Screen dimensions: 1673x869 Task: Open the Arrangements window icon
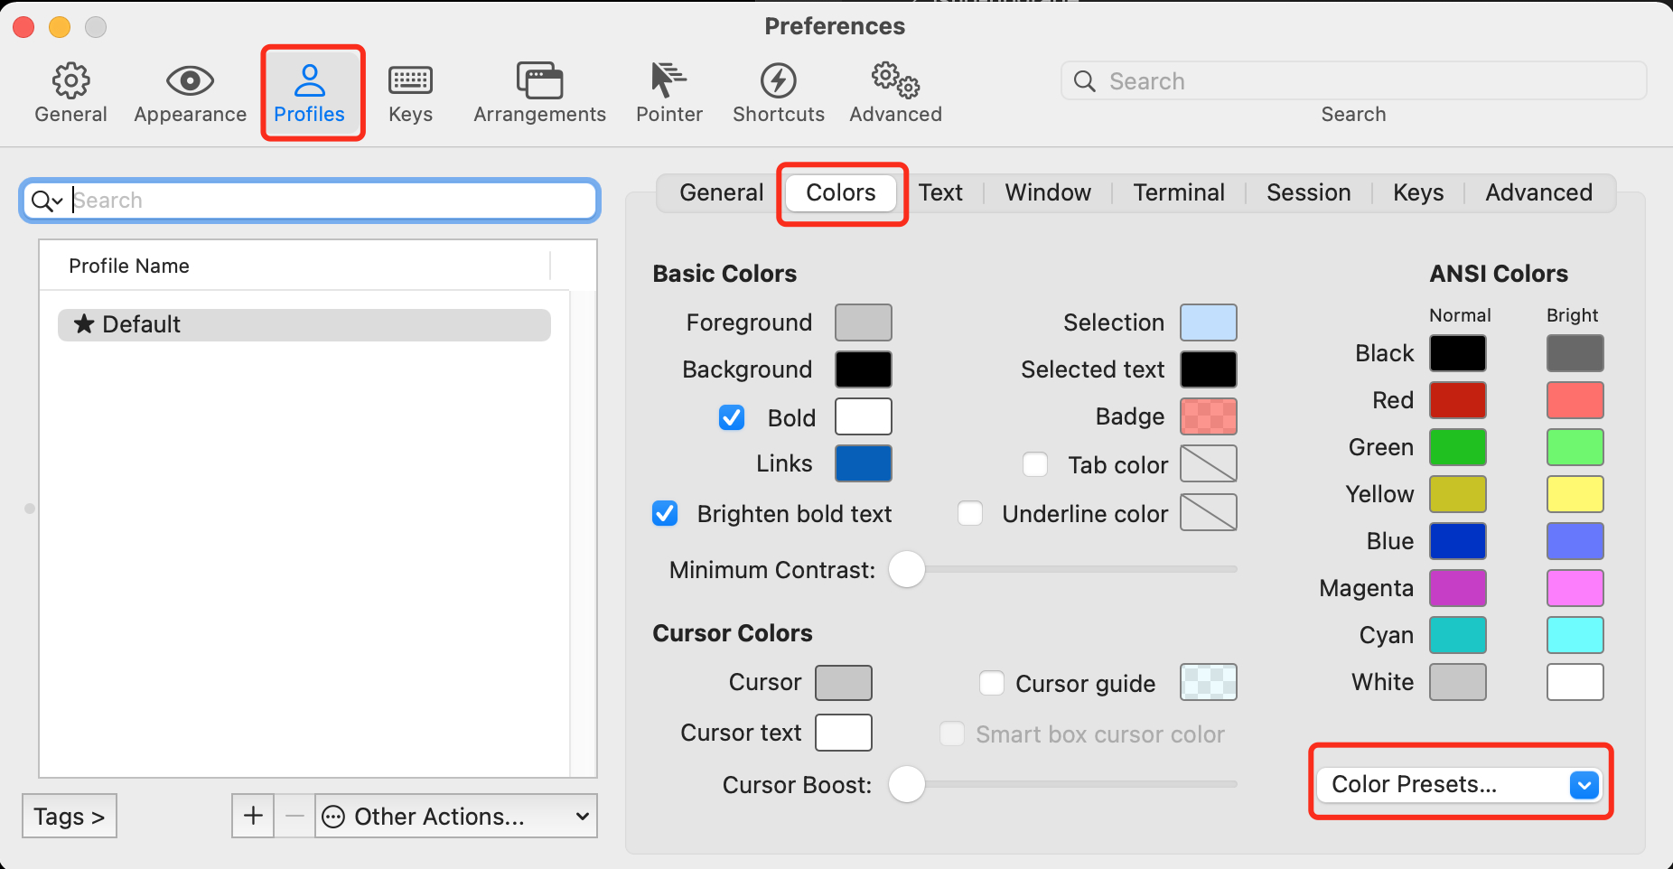[x=539, y=81]
